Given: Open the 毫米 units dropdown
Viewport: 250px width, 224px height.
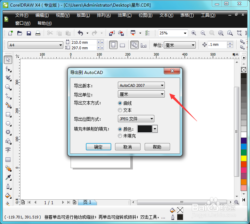Looking at the screenshot, I should 180,45.
